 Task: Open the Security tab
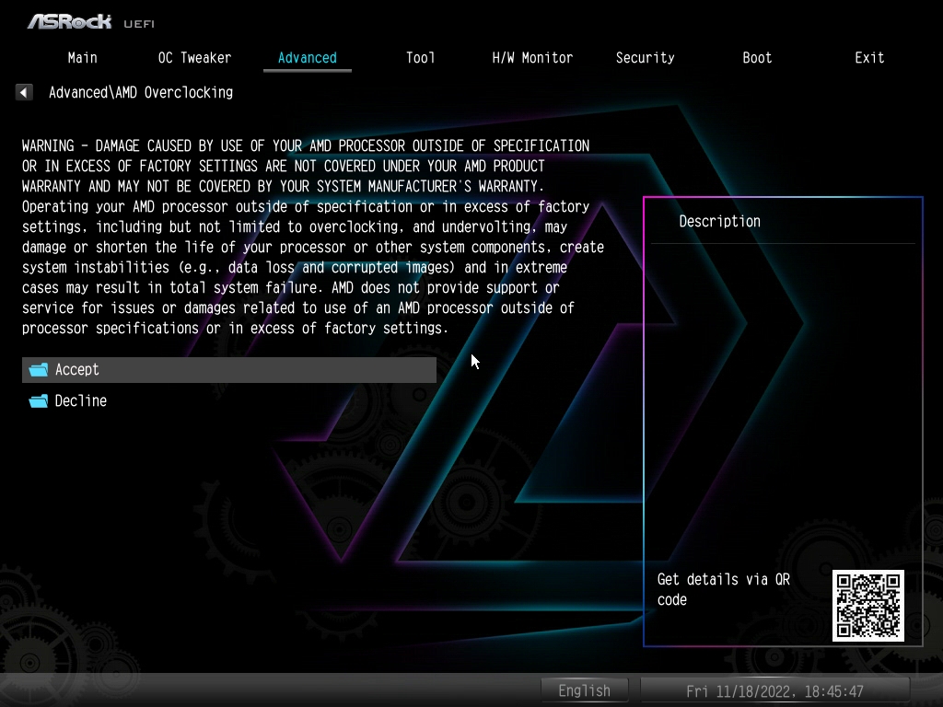click(x=645, y=58)
